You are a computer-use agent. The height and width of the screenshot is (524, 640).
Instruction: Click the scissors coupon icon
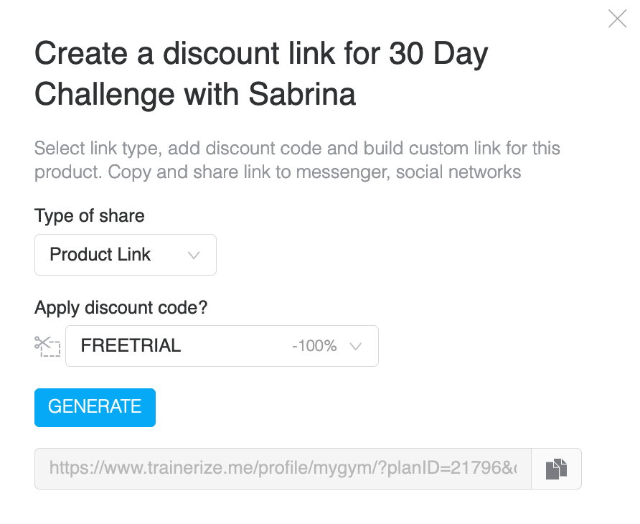(47, 346)
